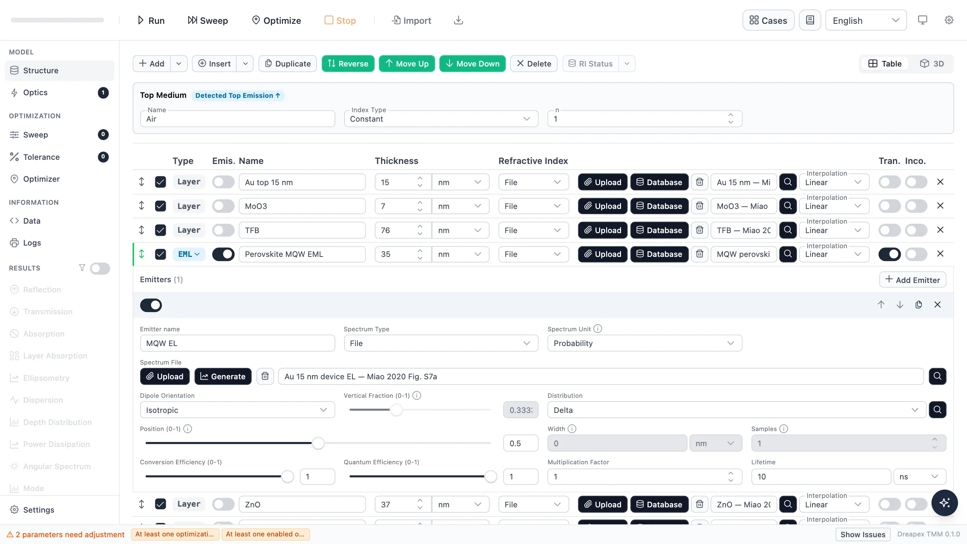Go to Tolerance in the sidebar
The height and width of the screenshot is (544, 967).
(x=59, y=157)
